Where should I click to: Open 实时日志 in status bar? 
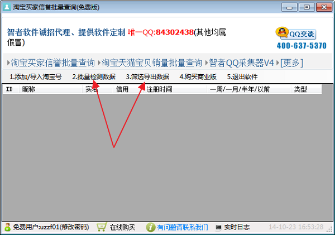click(x=237, y=227)
